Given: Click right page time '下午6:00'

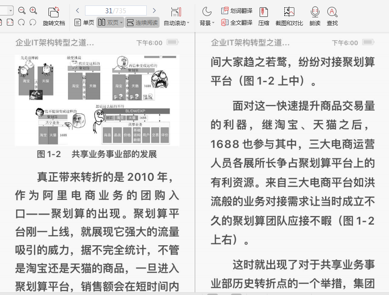Looking at the screenshot, I should coord(345,43).
